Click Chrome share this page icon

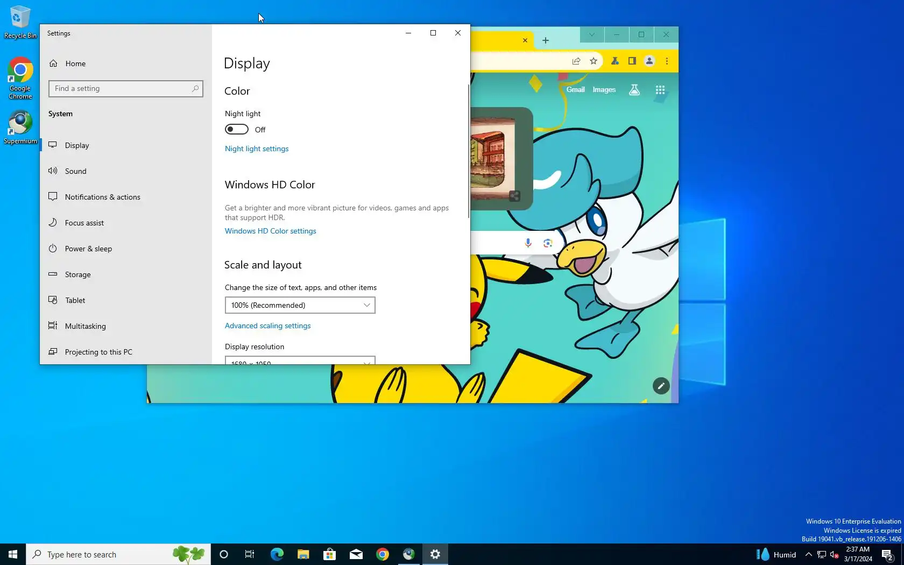coord(576,61)
